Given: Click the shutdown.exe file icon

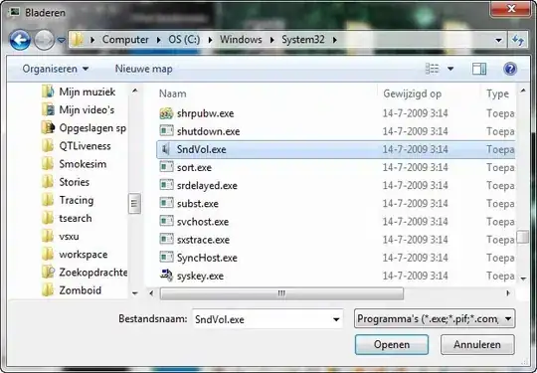Looking at the screenshot, I should tap(166, 131).
